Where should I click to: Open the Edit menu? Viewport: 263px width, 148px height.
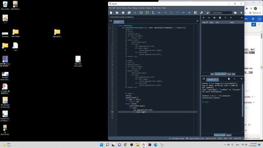[114, 8]
